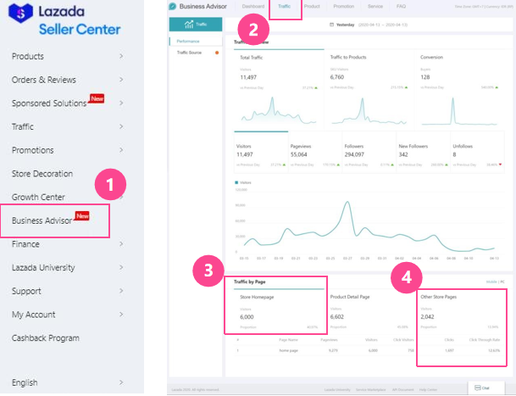Select the Visitors metric tile

261,152
